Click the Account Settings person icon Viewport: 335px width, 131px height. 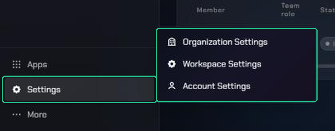click(172, 86)
